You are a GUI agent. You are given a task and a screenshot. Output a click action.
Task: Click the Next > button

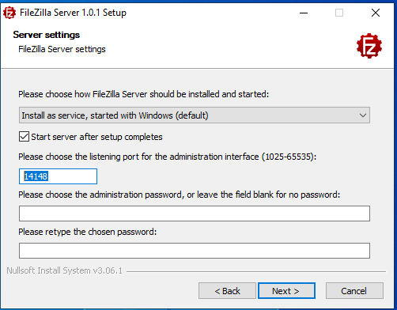click(x=286, y=291)
